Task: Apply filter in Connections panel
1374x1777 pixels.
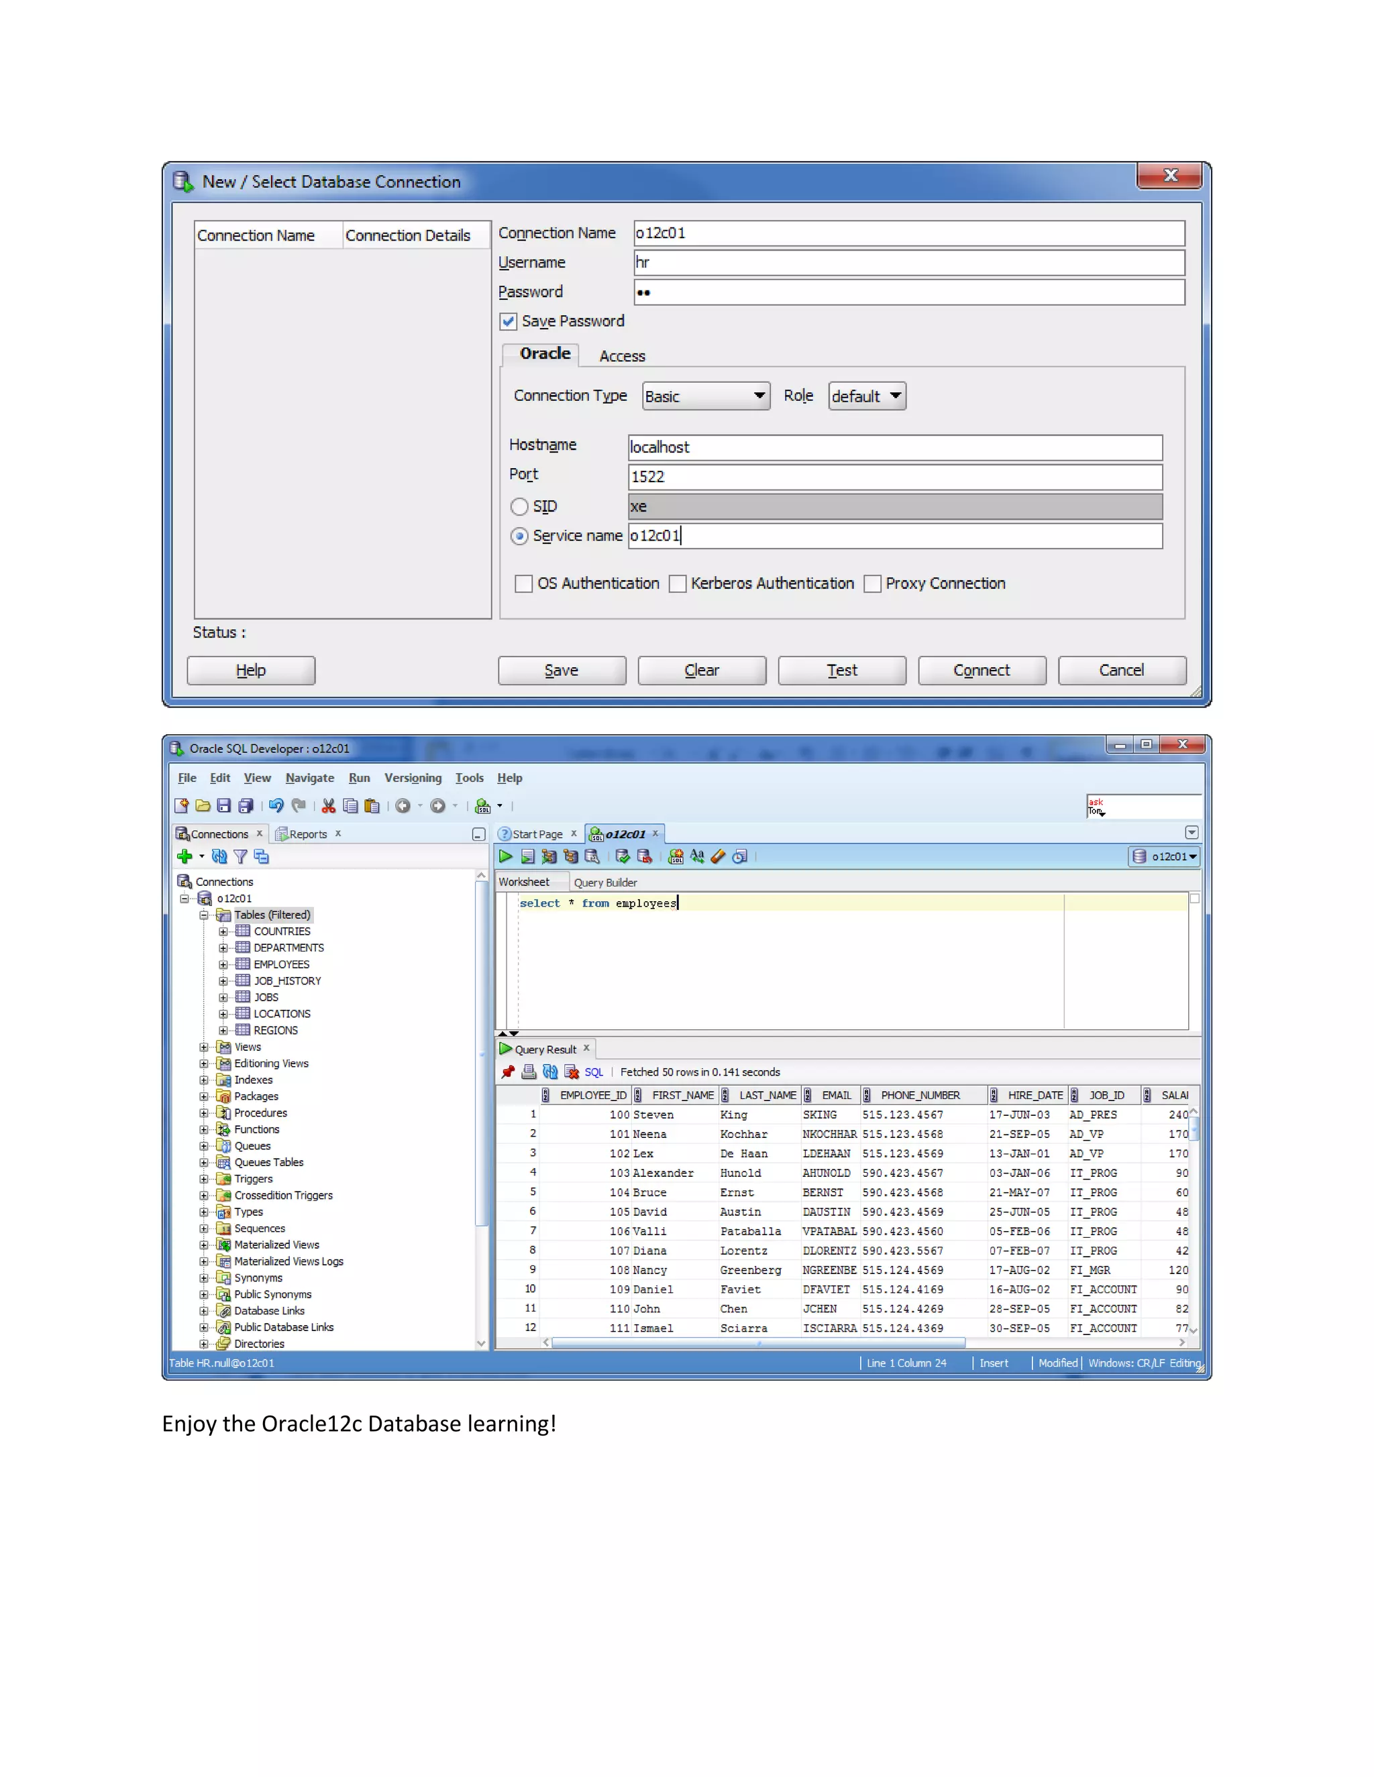Action: [240, 856]
